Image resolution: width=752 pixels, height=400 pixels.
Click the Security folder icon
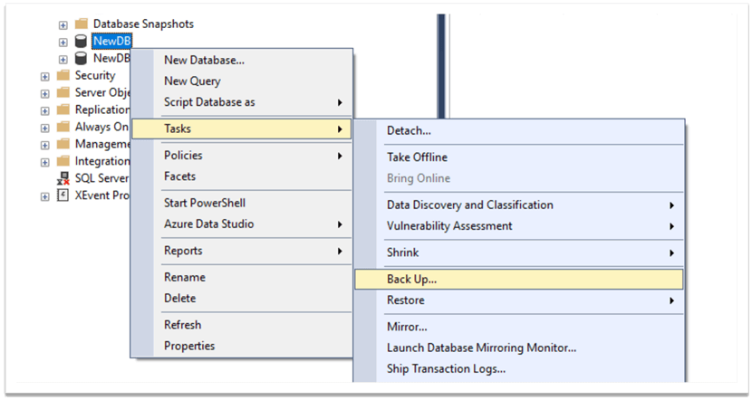(63, 76)
